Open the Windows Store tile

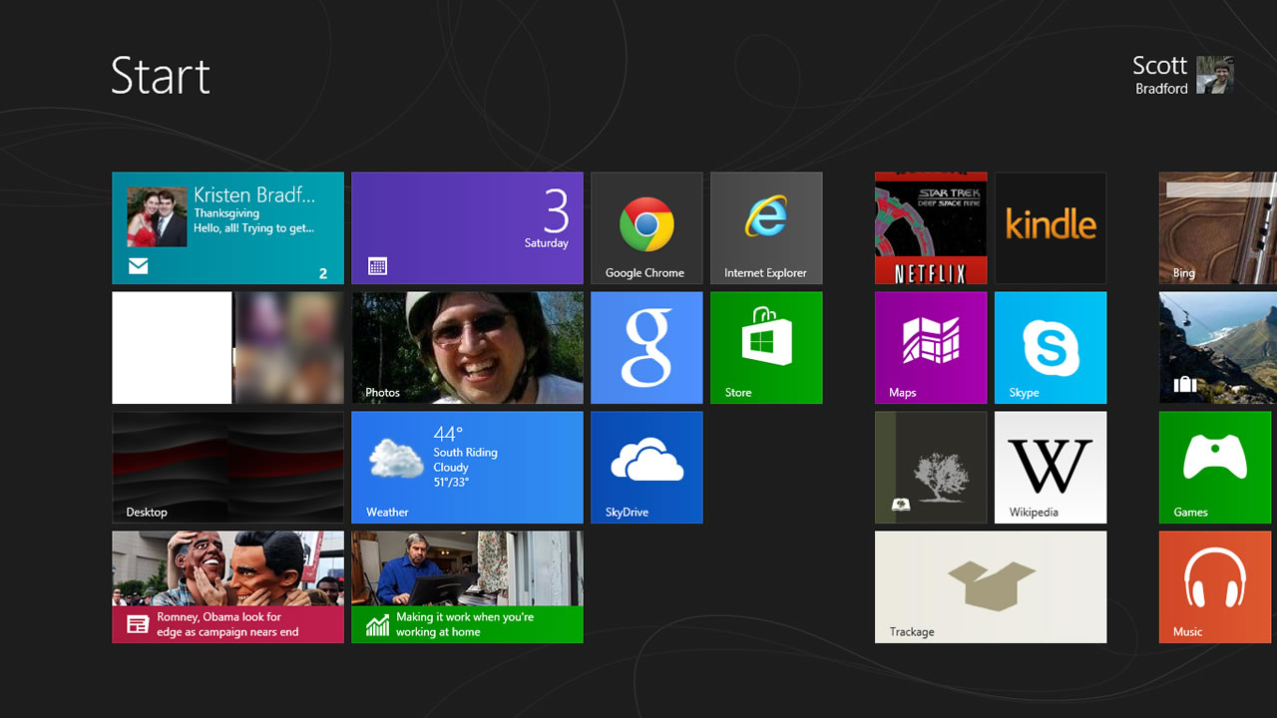pyautogui.click(x=766, y=347)
